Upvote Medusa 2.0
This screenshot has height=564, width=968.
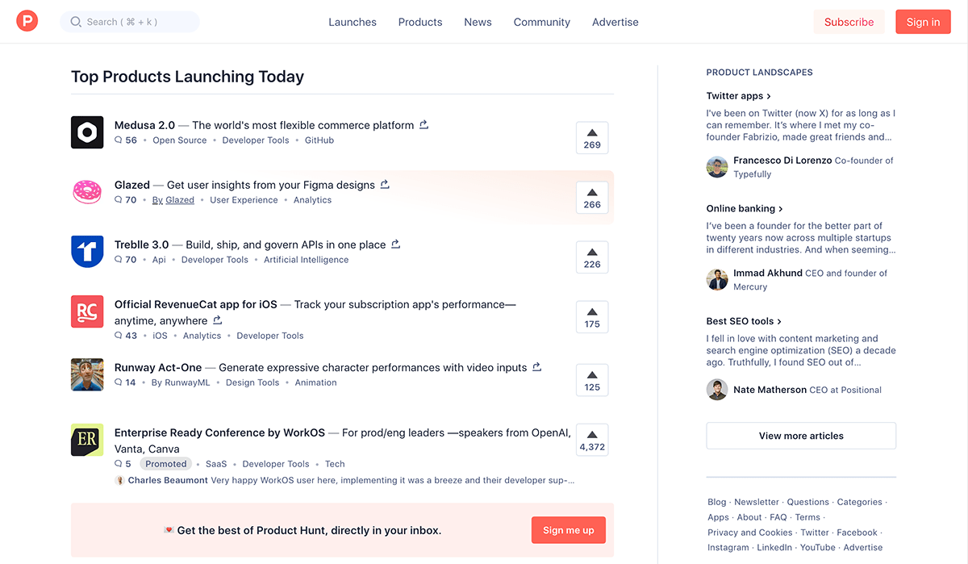pos(591,137)
